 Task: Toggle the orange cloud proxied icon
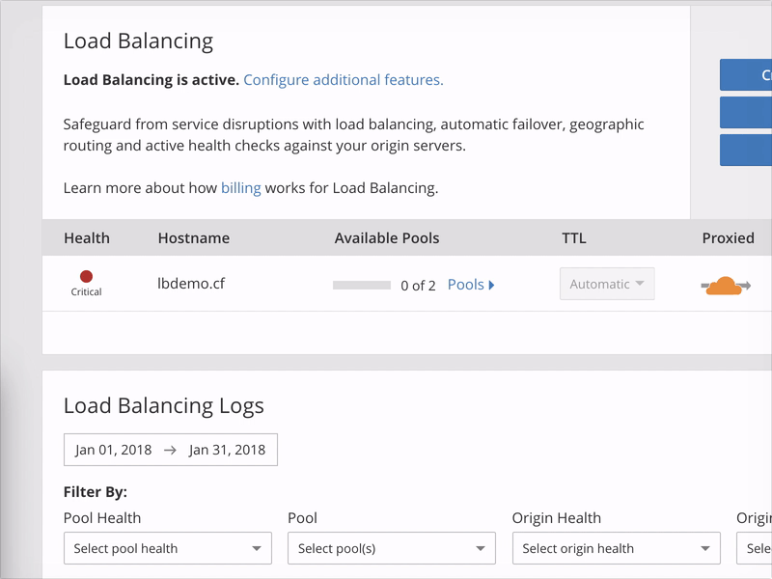click(725, 285)
